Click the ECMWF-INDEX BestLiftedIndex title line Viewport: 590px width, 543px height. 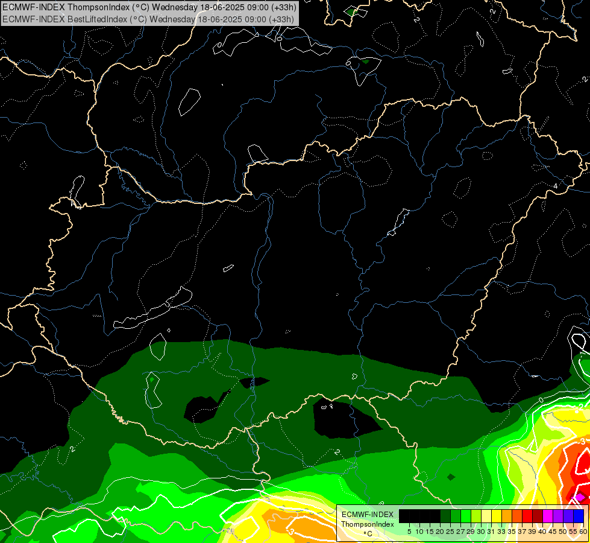pos(148,19)
